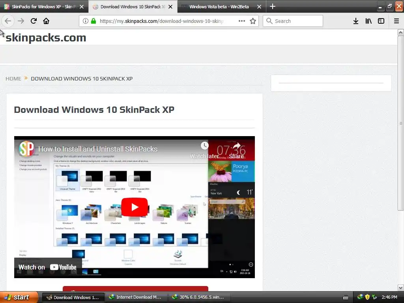Select the Download Windows 10 SkinPack tab
Image resolution: width=404 pixels, height=303 pixels.
point(133,7)
